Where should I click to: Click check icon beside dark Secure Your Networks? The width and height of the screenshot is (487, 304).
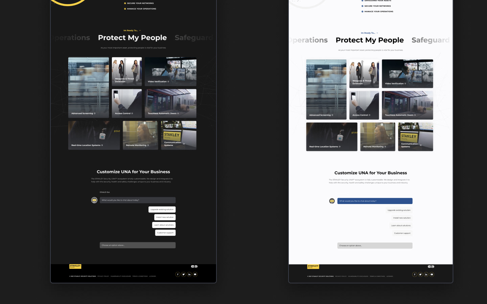pyautogui.click(x=125, y=3)
